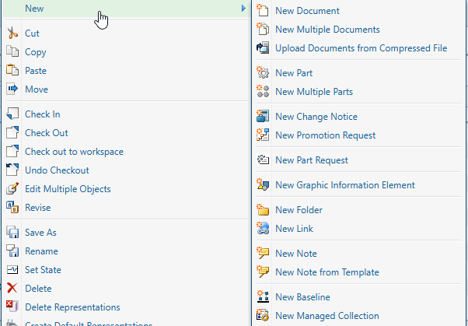
Task: Click Delete Representations
Action: tap(72, 307)
